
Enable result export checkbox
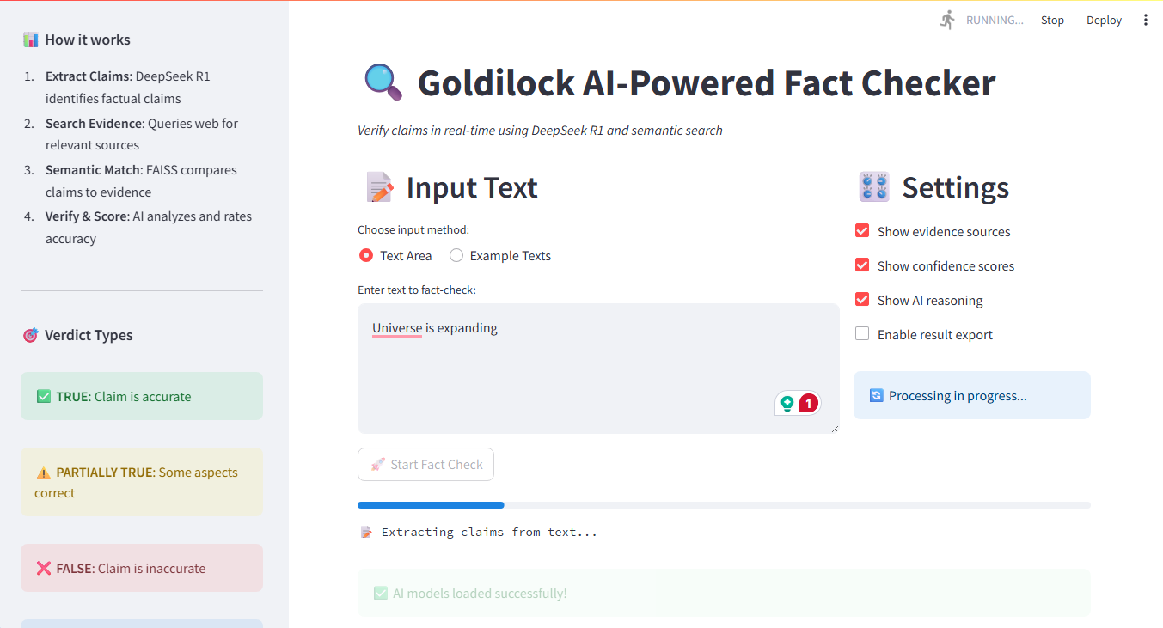(862, 334)
